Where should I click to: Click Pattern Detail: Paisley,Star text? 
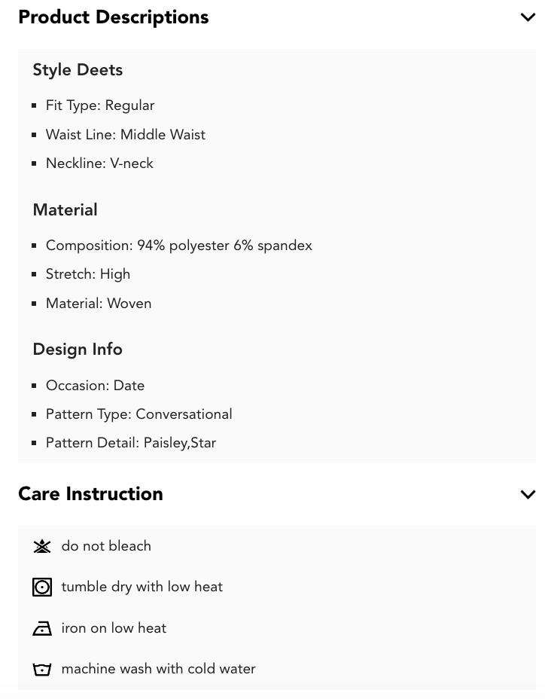point(131,443)
